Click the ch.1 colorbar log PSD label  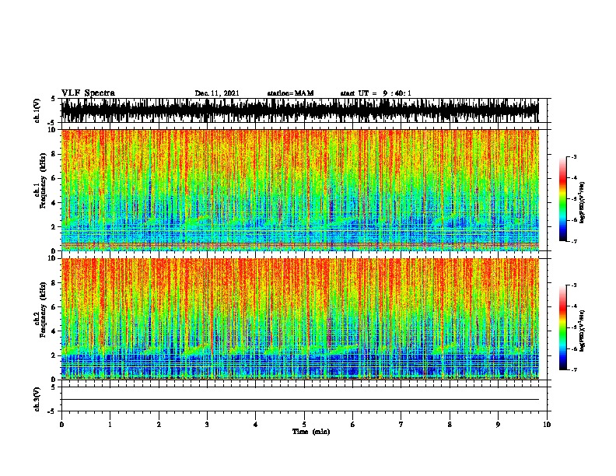[582, 202]
